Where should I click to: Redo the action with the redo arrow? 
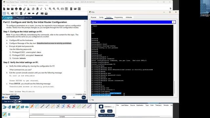(45, 9)
